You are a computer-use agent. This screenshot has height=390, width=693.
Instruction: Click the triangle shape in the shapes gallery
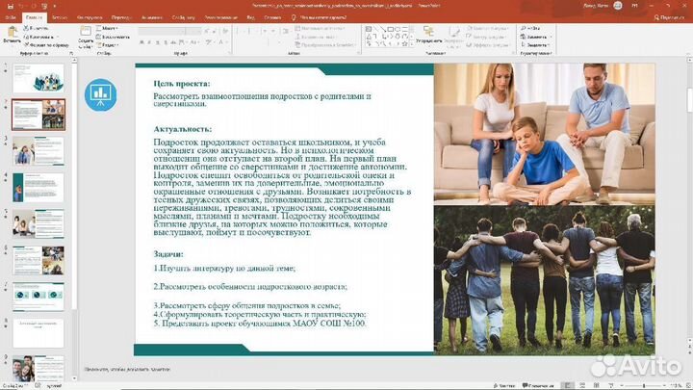(x=369, y=37)
